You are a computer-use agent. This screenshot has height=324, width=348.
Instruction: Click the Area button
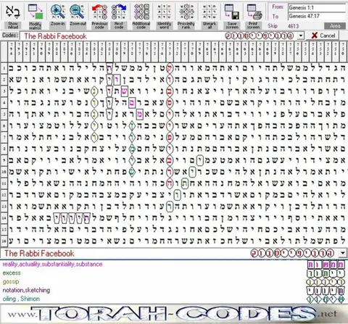coord(335,26)
